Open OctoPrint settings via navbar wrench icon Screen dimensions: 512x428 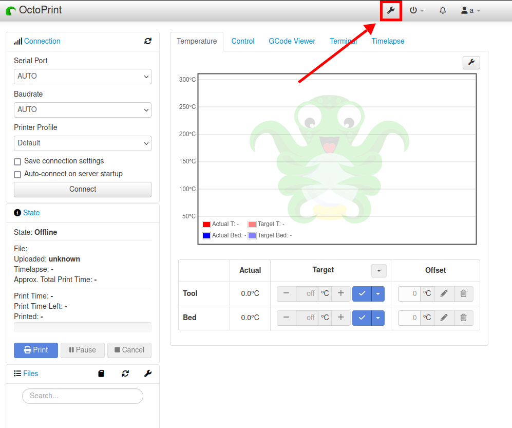(391, 10)
